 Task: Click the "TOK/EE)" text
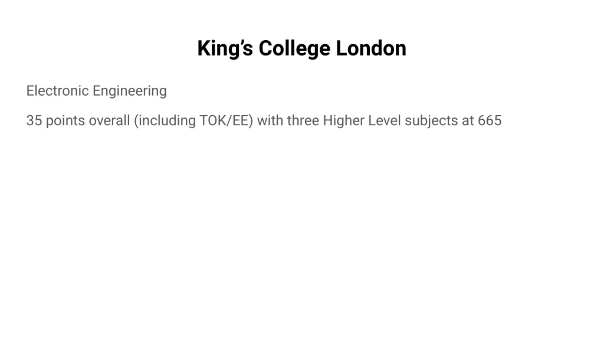point(226,121)
